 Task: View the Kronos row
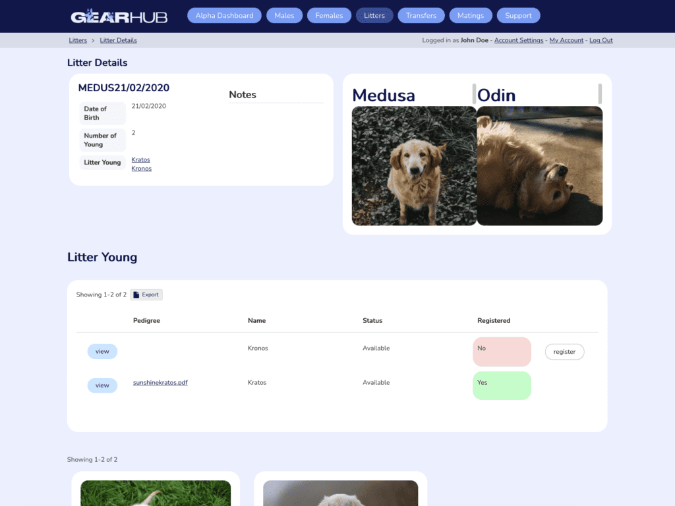click(x=102, y=352)
